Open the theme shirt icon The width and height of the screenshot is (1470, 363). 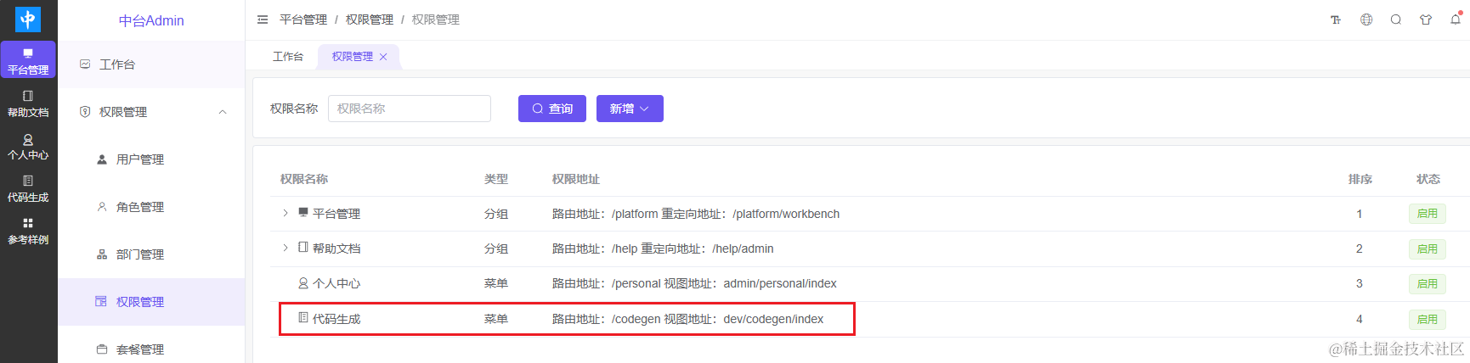pyautogui.click(x=1426, y=20)
